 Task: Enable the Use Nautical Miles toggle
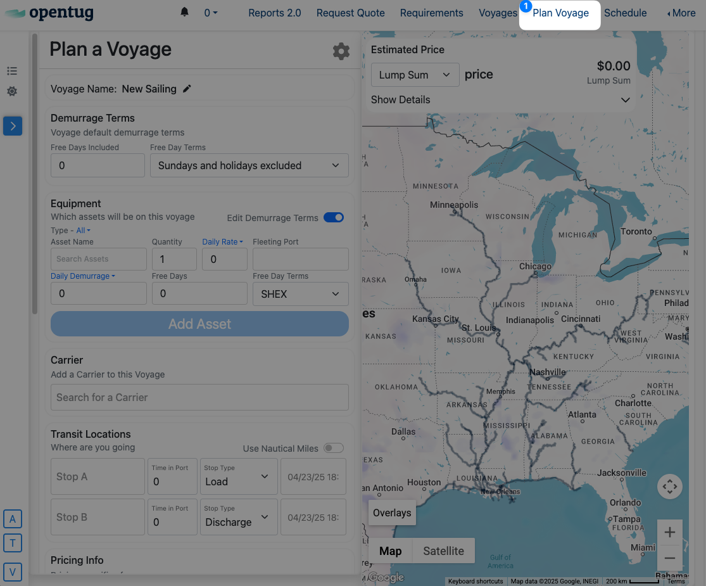pyautogui.click(x=334, y=448)
